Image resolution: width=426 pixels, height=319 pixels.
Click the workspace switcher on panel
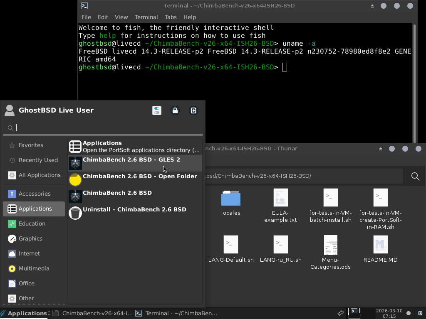[354, 313]
